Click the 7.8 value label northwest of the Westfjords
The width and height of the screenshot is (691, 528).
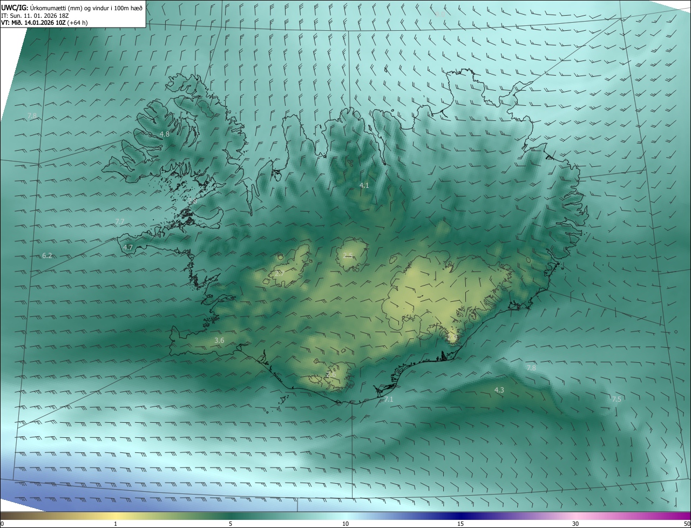[32, 116]
